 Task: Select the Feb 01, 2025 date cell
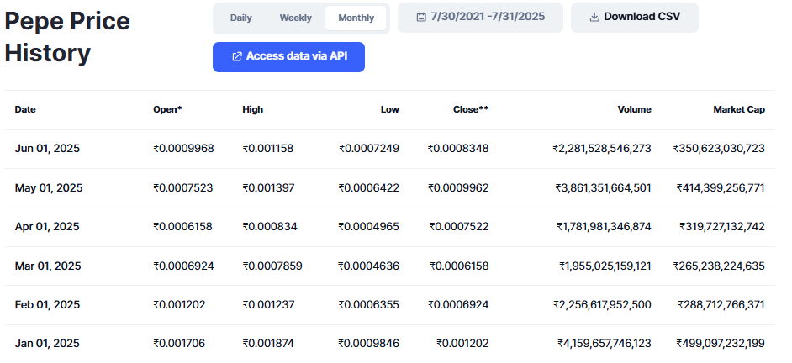pyautogui.click(x=47, y=304)
